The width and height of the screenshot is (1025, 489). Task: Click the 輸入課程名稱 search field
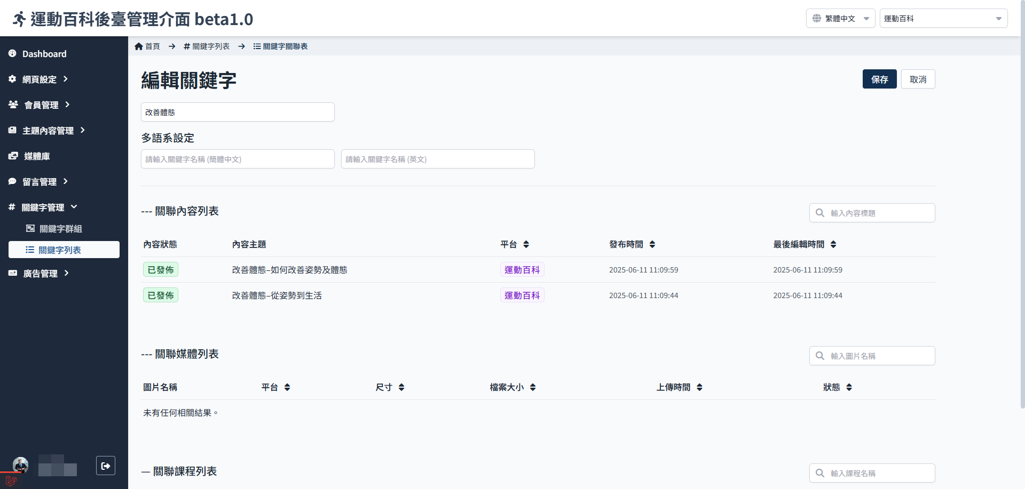click(872, 473)
